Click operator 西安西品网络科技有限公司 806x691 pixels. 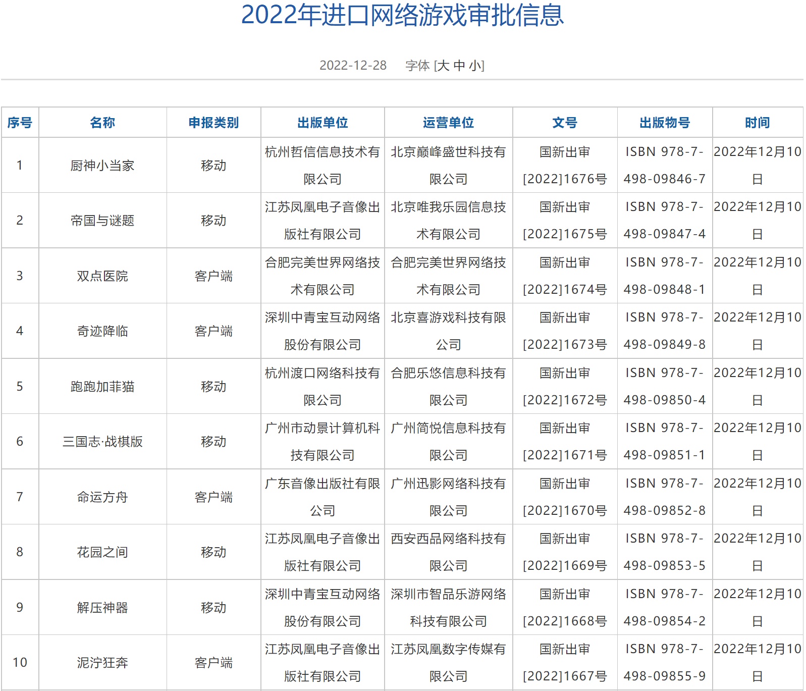(x=449, y=552)
